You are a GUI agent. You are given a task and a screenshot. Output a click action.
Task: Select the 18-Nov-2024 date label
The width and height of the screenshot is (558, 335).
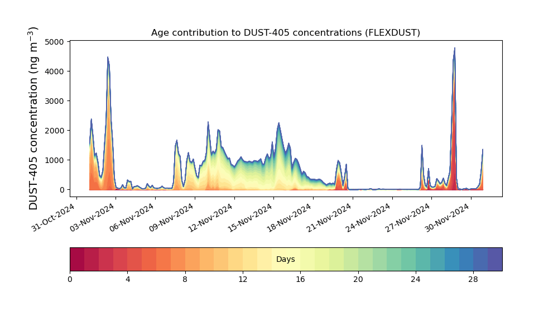point(290,217)
